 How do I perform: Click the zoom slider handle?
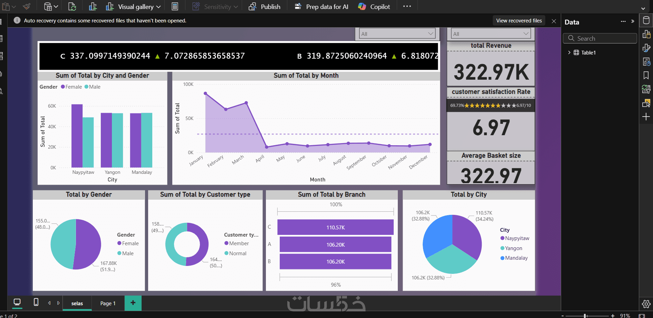coord(585,316)
